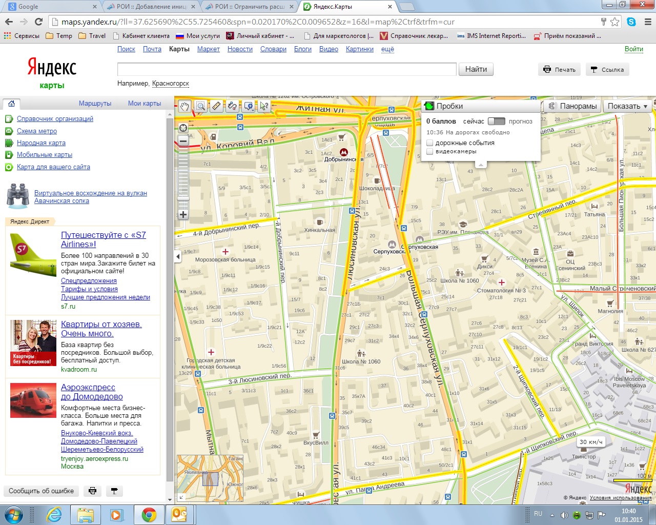656x525 pixels.
Task: Open Windows Explorer folder on the taskbar
Action: coord(86,514)
